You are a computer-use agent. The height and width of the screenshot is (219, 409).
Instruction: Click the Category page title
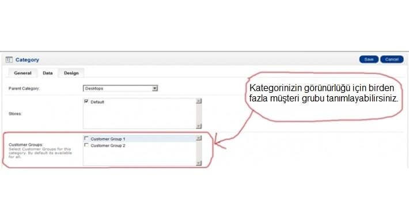(x=27, y=60)
